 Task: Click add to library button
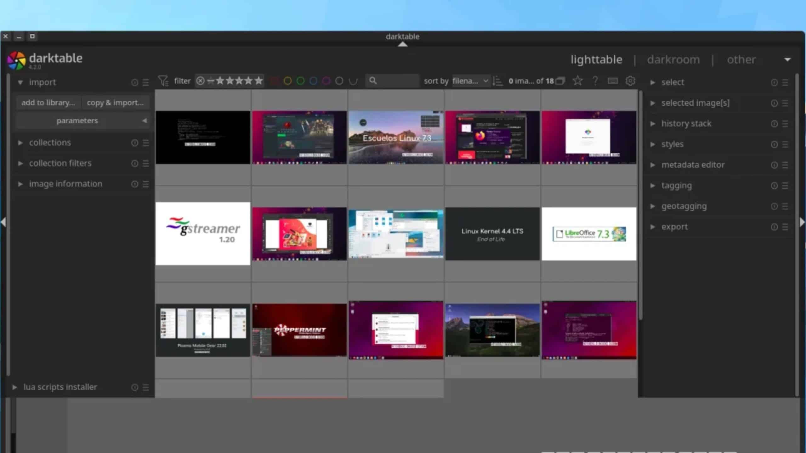coord(48,103)
